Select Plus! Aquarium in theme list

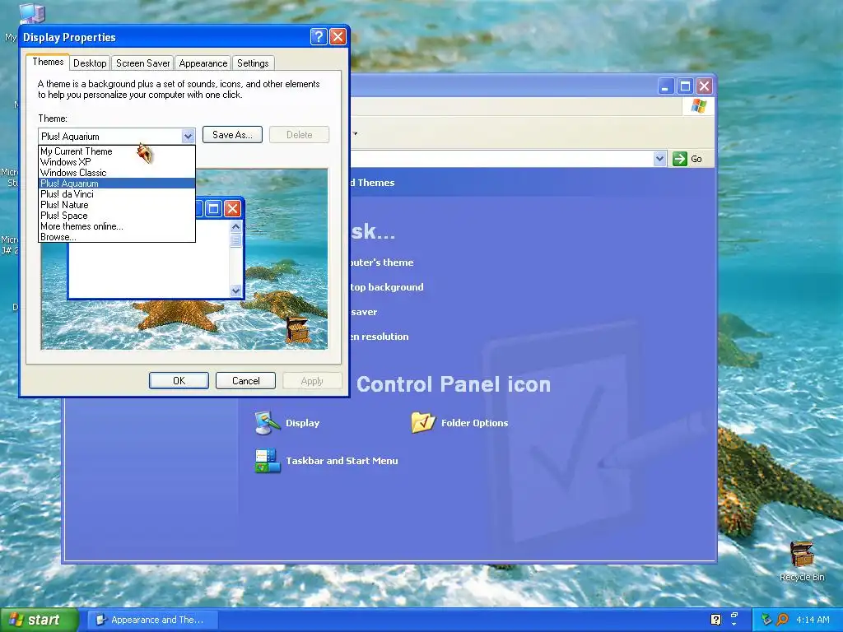point(117,184)
